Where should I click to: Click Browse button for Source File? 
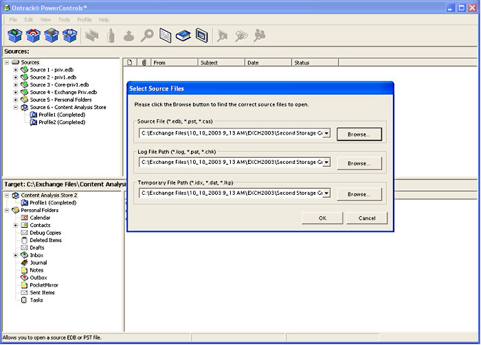click(359, 134)
